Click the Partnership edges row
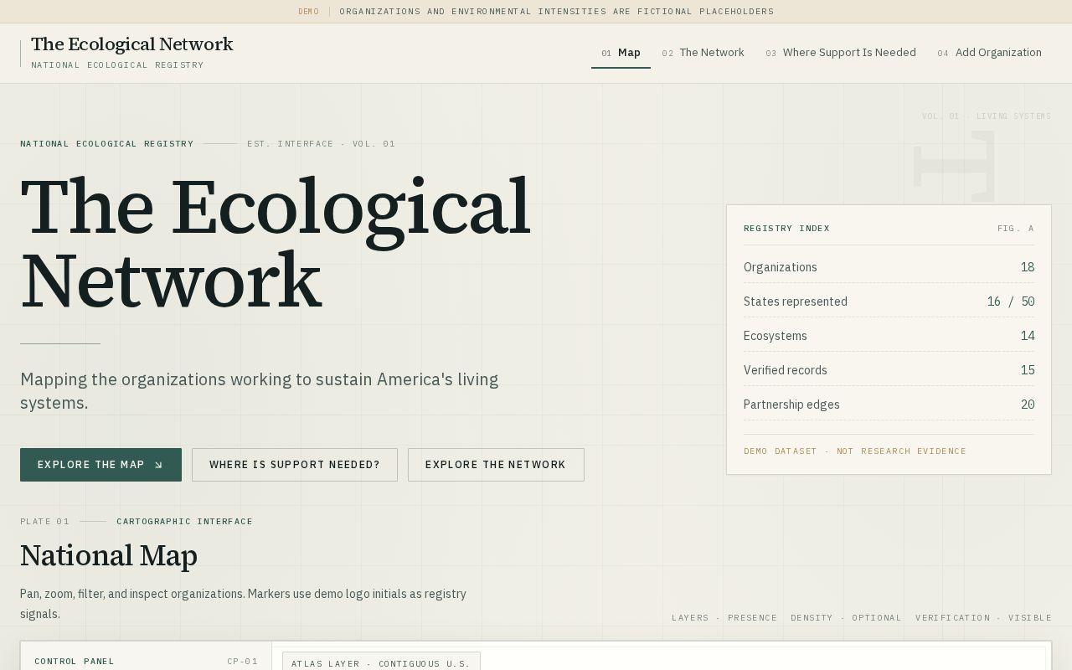The height and width of the screenshot is (670, 1072). tap(889, 405)
